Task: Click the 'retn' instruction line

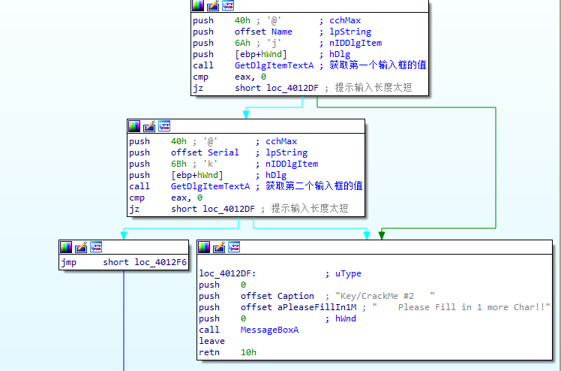Action: coord(209,352)
